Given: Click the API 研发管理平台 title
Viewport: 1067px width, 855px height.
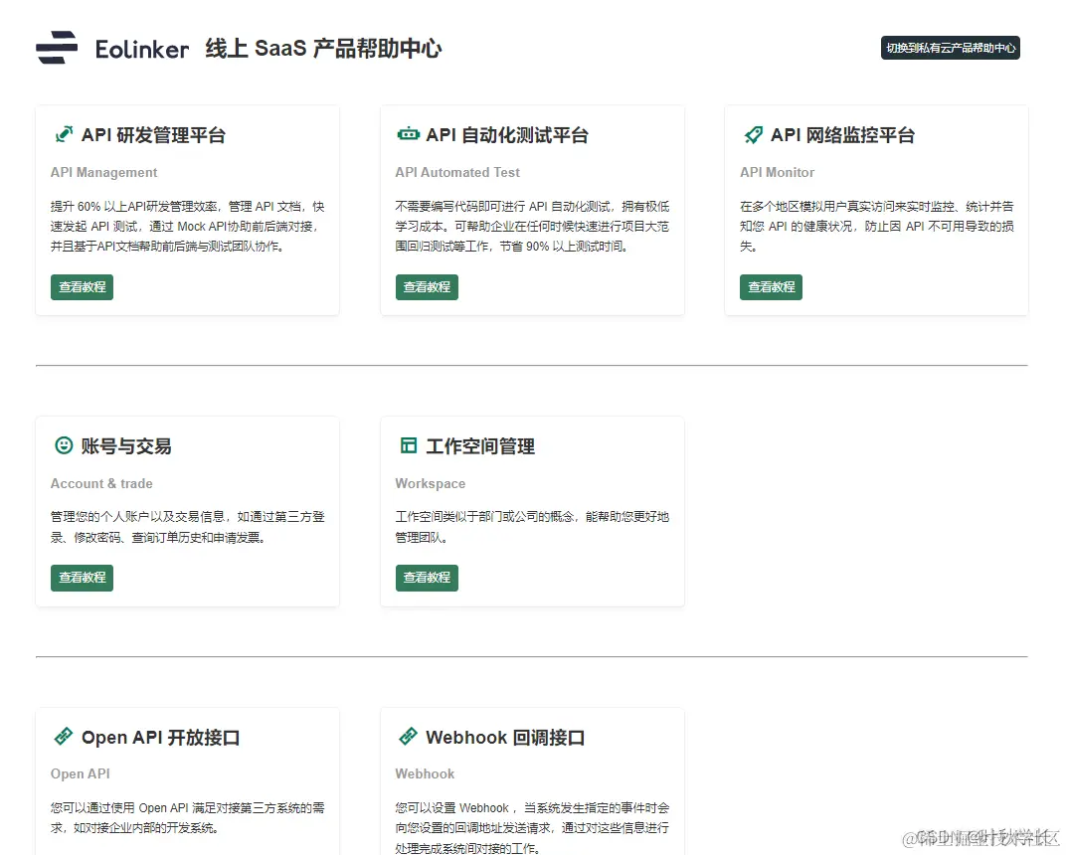Looking at the screenshot, I should [x=153, y=134].
